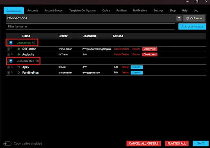Go to the Shop tab

tap(173, 10)
